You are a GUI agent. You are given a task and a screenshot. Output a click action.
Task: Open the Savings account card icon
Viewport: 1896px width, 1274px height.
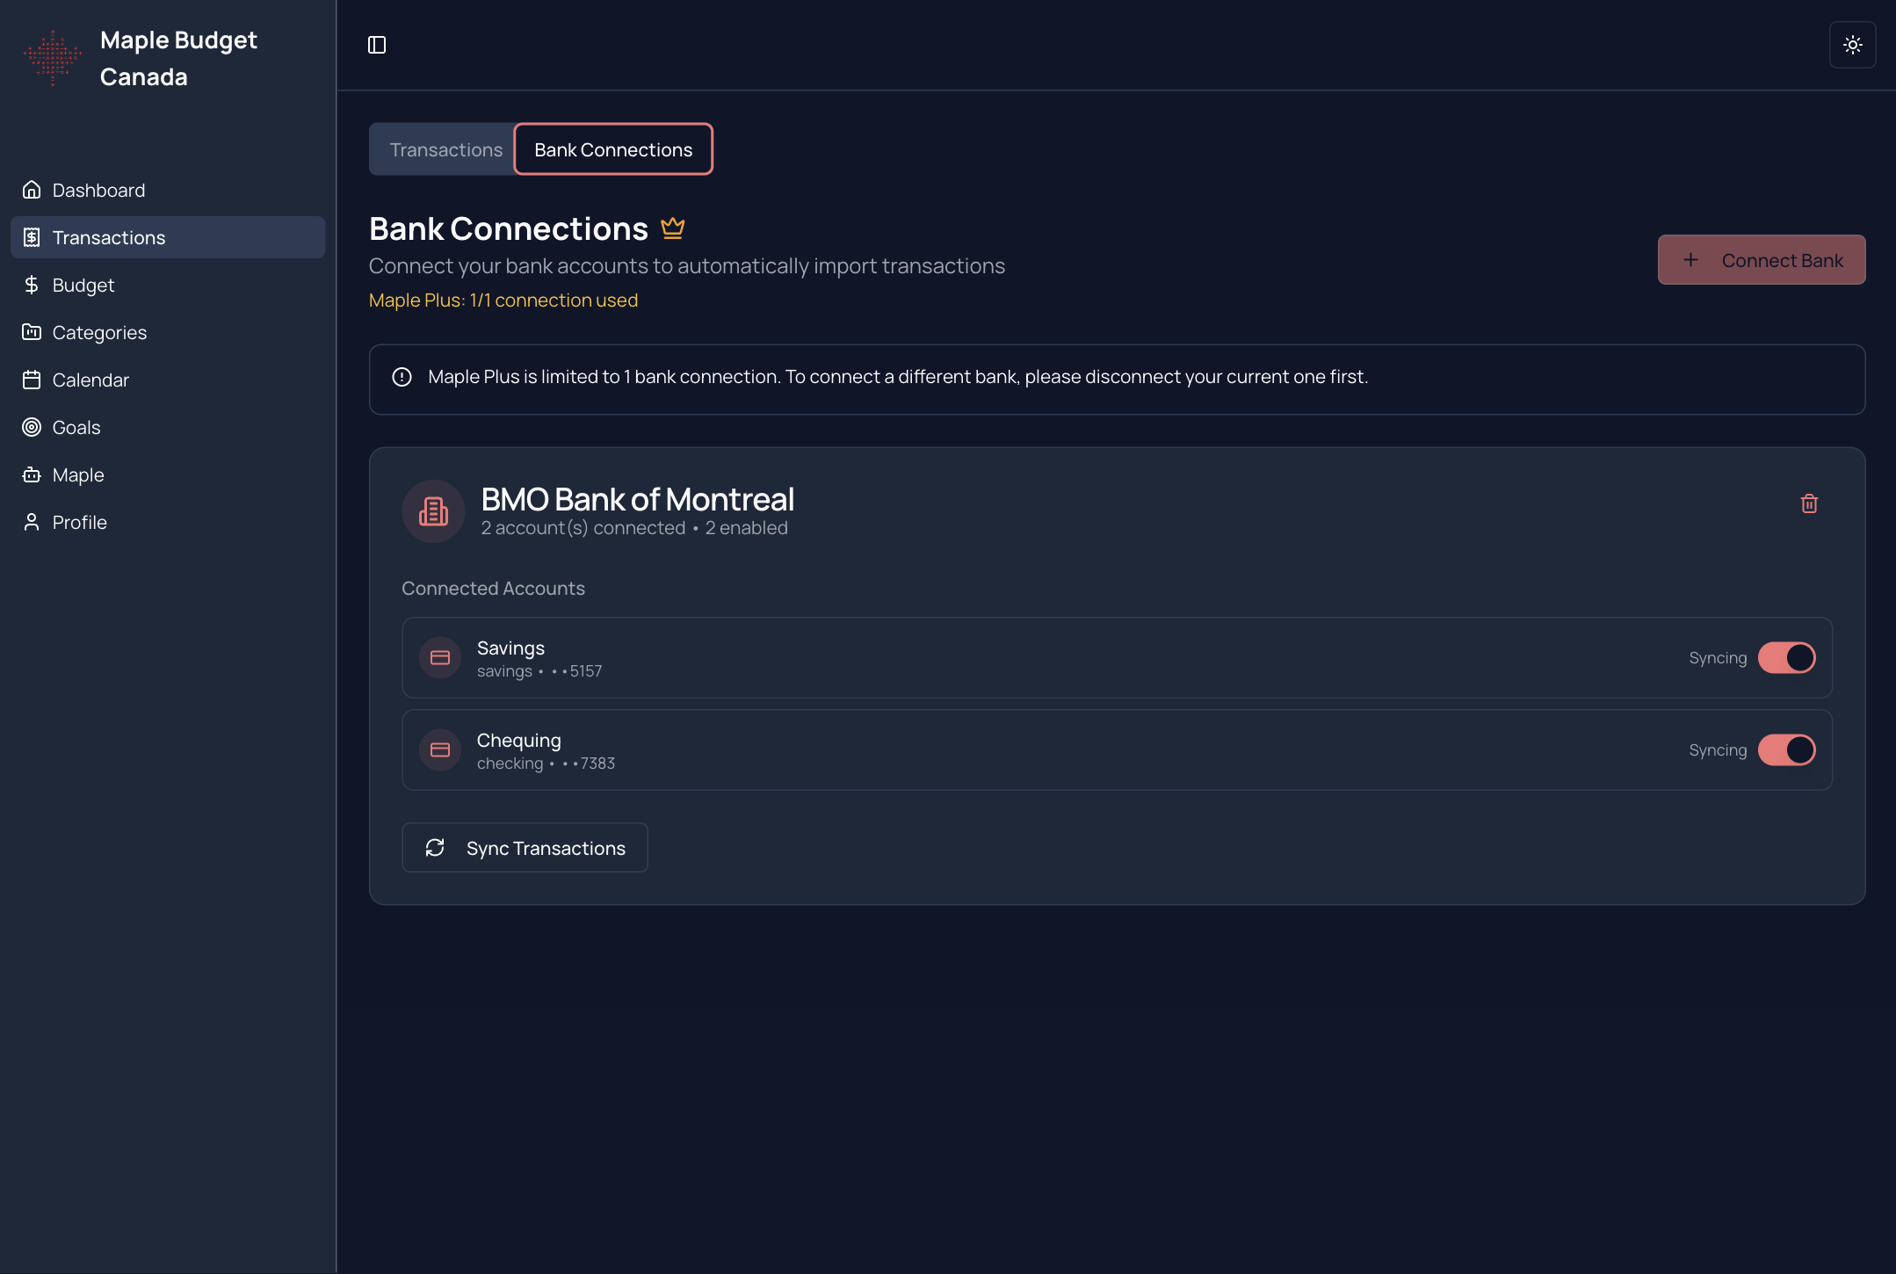click(x=440, y=657)
